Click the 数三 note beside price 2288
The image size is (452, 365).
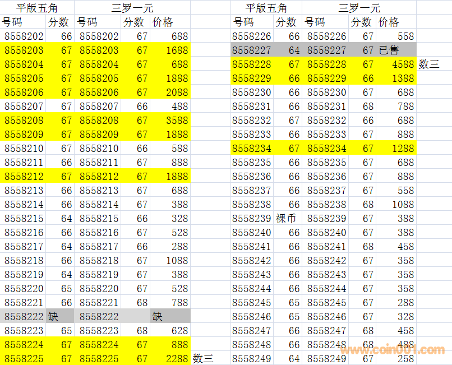tap(202, 359)
